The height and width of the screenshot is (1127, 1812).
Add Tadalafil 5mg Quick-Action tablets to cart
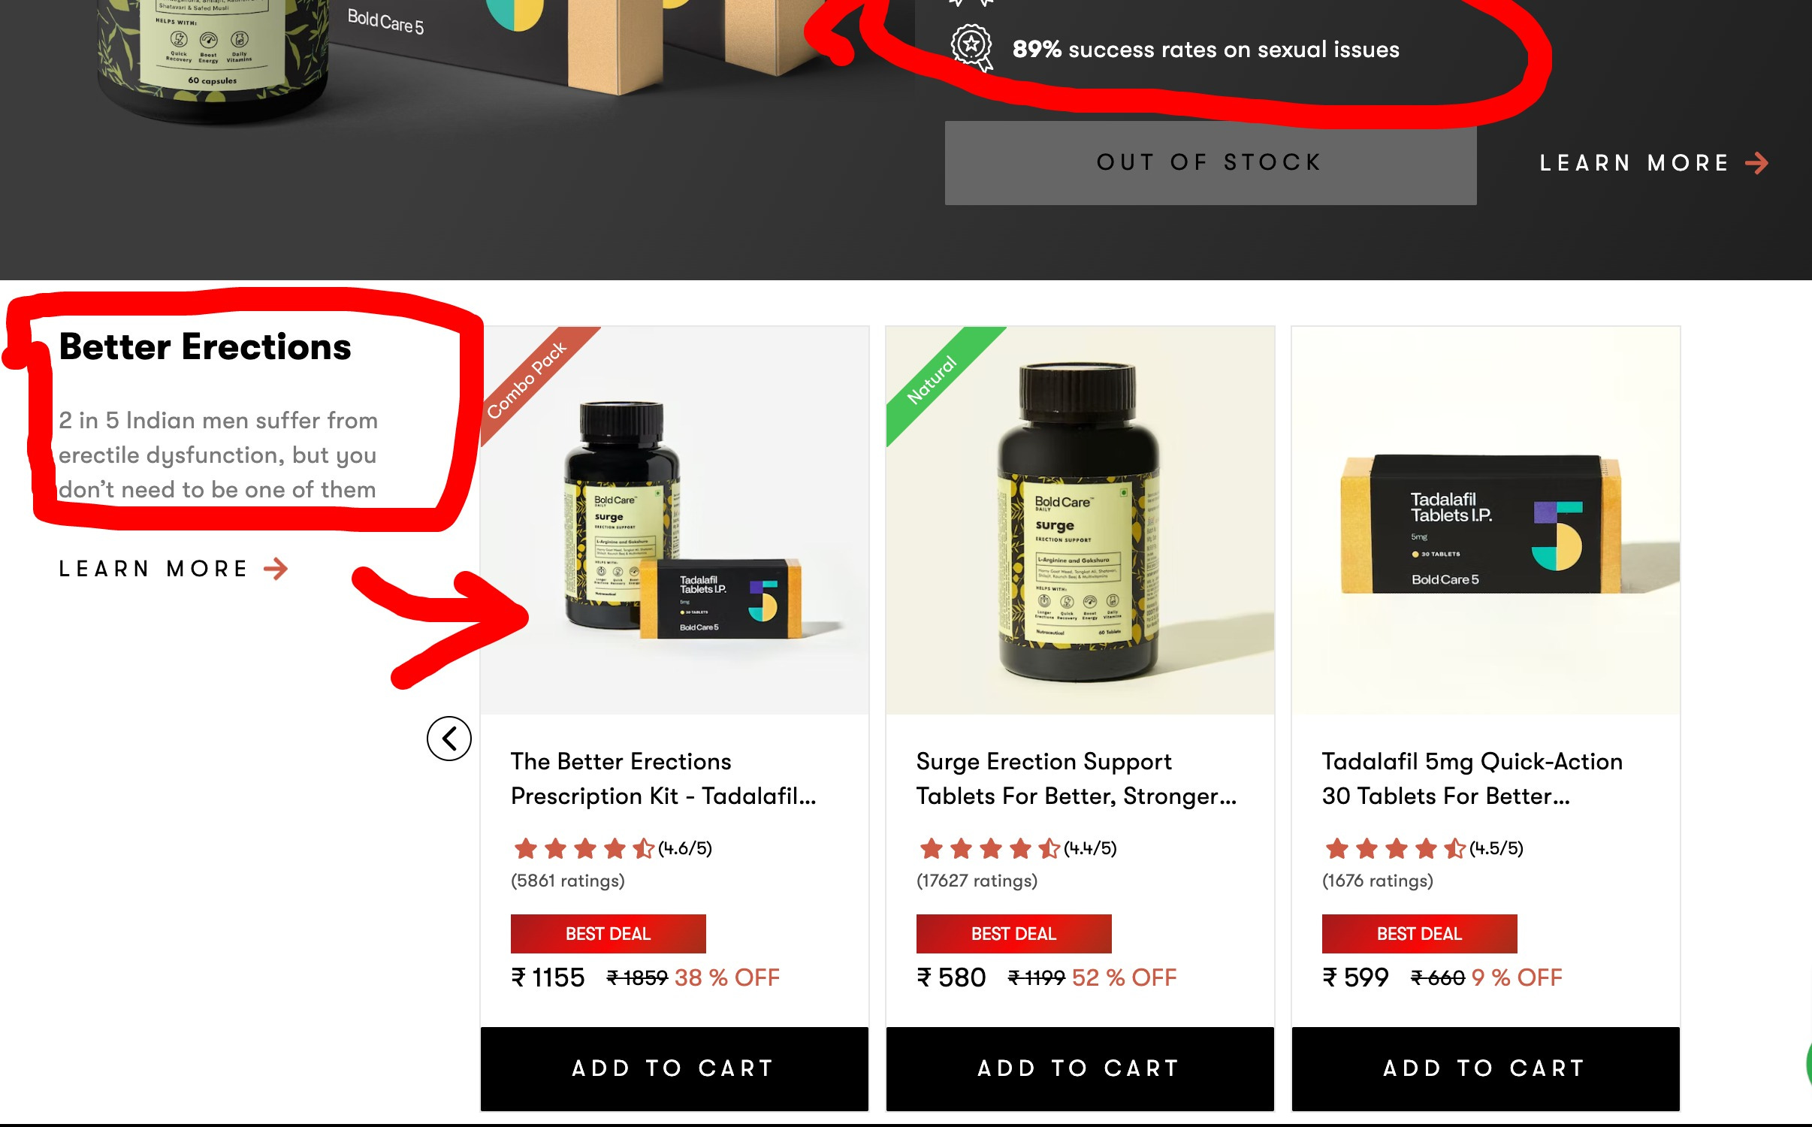(1486, 1068)
